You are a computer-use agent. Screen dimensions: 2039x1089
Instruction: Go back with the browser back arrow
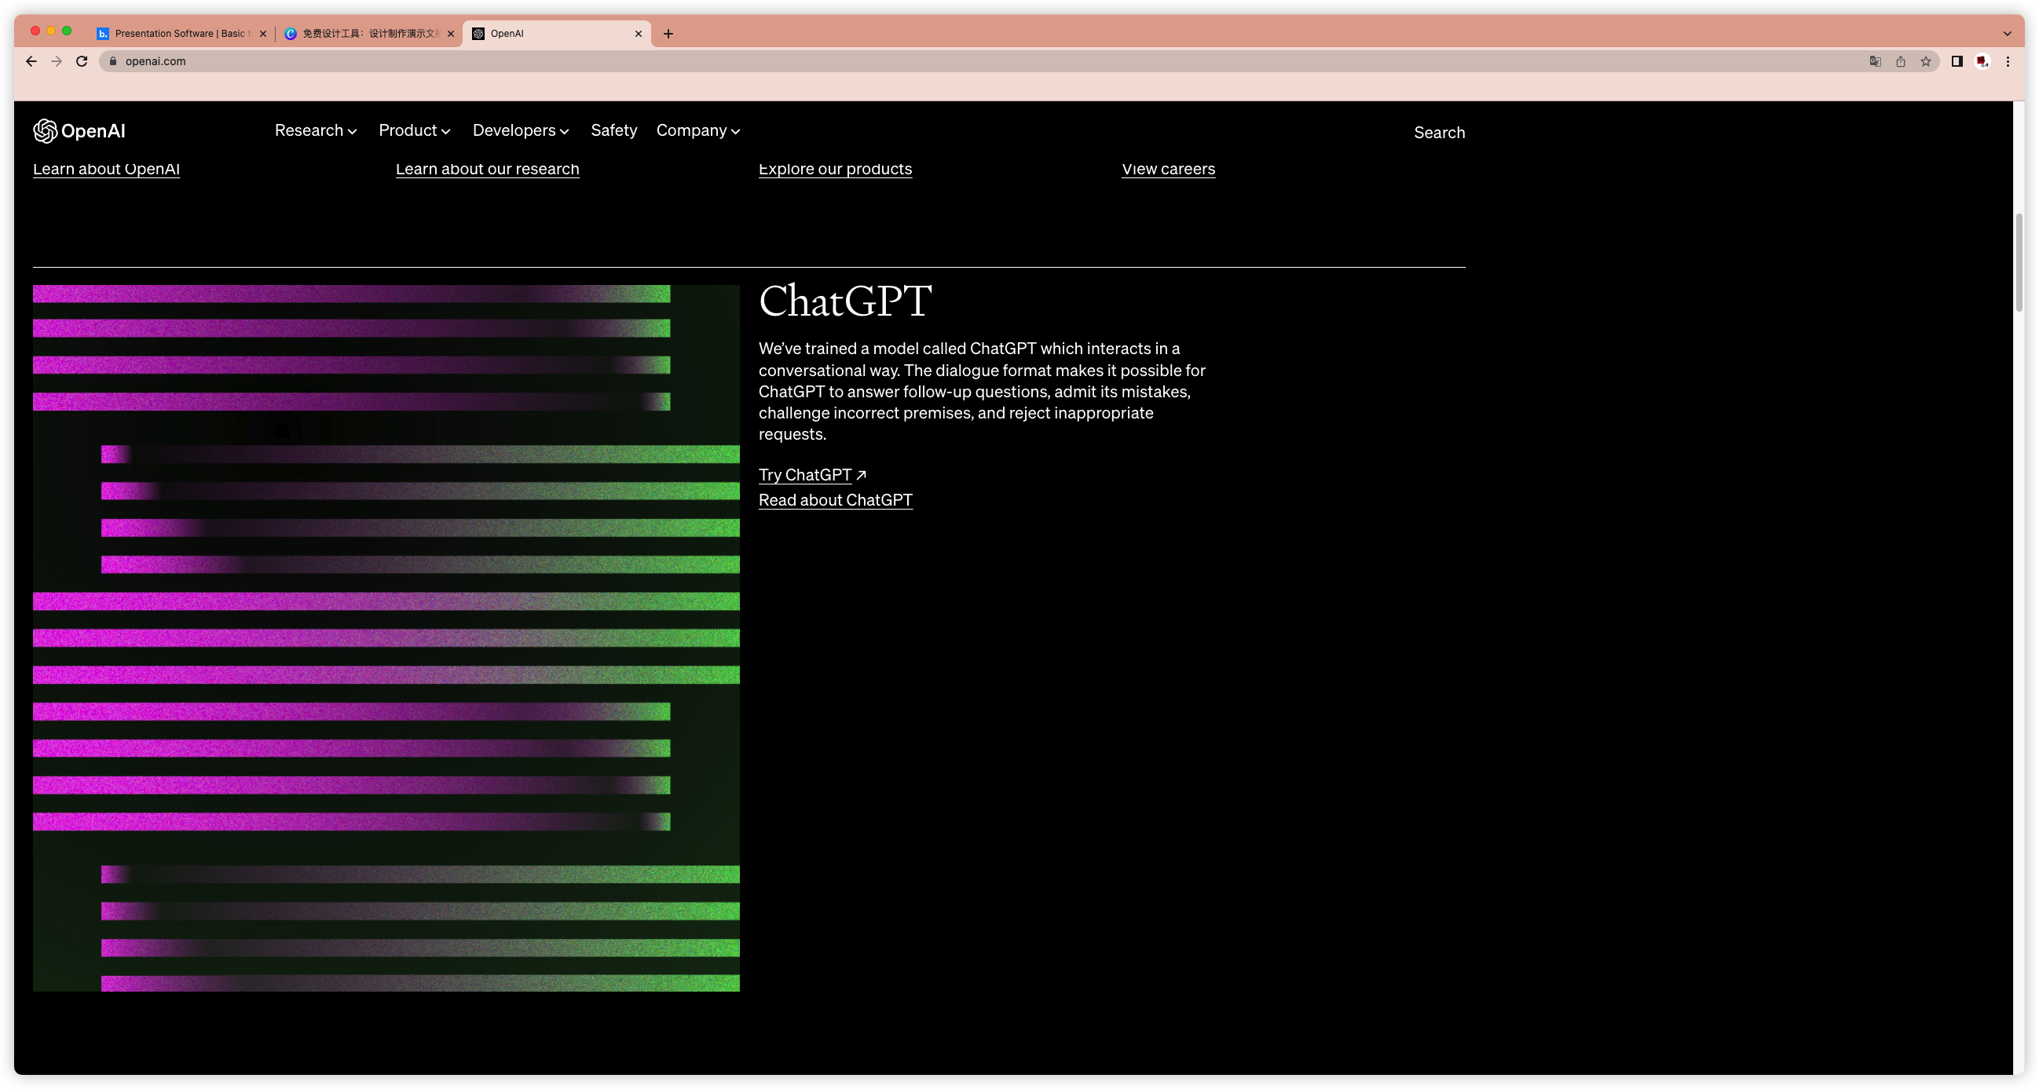click(x=31, y=61)
